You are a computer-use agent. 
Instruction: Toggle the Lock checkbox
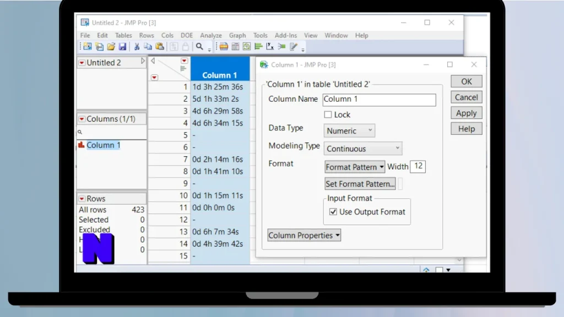328,114
